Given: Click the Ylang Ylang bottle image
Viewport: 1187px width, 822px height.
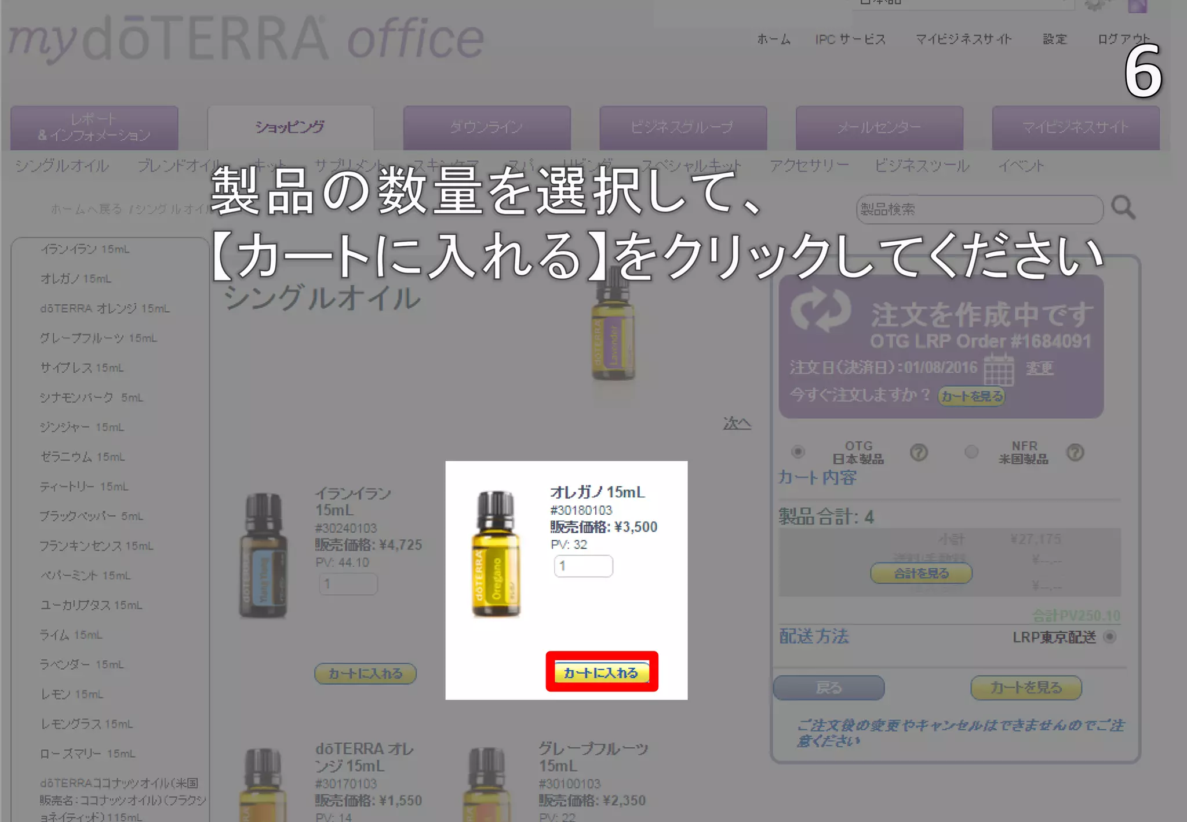Looking at the screenshot, I should pyautogui.click(x=263, y=555).
